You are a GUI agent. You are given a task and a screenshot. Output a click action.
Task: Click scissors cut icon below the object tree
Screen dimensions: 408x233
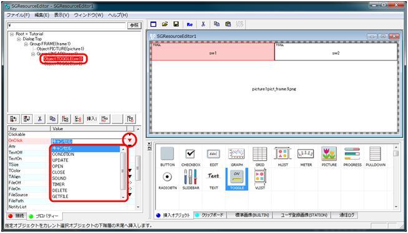[39, 119]
